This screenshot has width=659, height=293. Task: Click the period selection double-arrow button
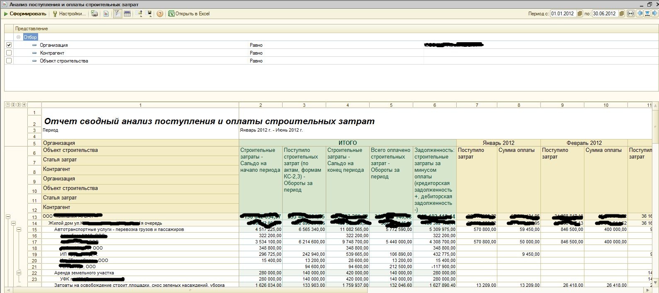coord(631,14)
